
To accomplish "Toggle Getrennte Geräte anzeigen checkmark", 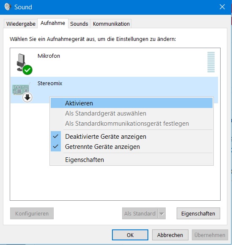I will click(56, 146).
